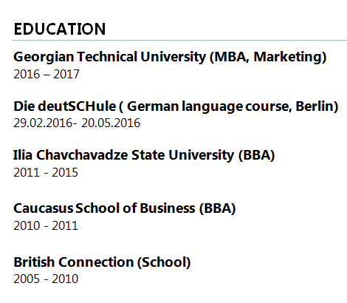The image size is (347, 303).
Task: Select Caucasus School of Business heading
Action: pyautogui.click(x=125, y=208)
